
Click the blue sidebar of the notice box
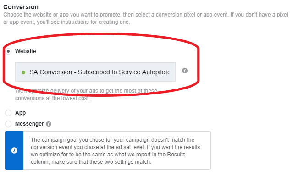click(x=14, y=150)
